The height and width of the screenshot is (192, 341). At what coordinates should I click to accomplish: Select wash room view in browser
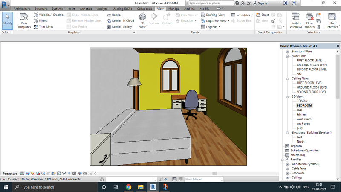[x=304, y=119]
